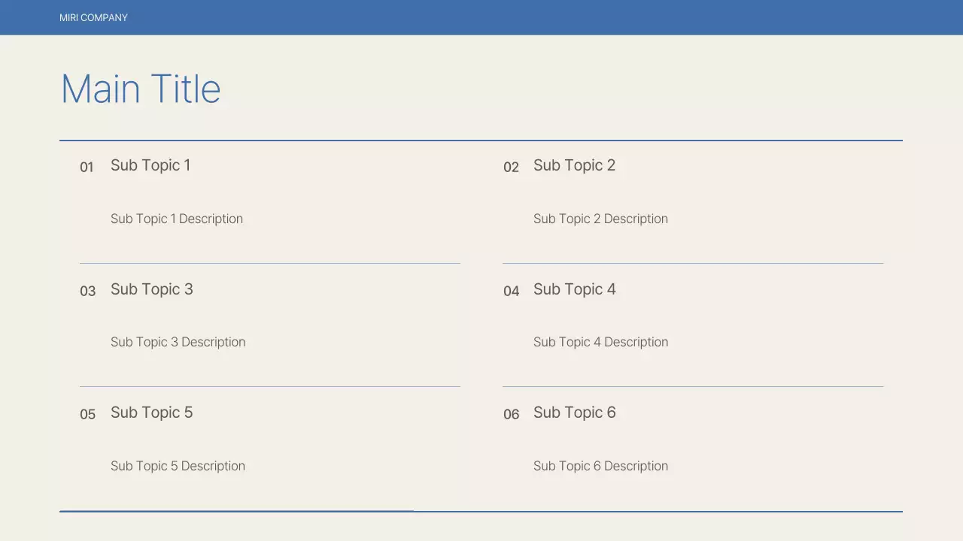Select the Sub Topic 3 heading
Viewport: 963px width, 541px height.
(152, 289)
